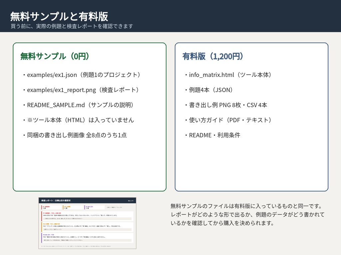Select the 無料サンプル（0円） card heading
This screenshot has height=255, width=341.
[x=55, y=56]
